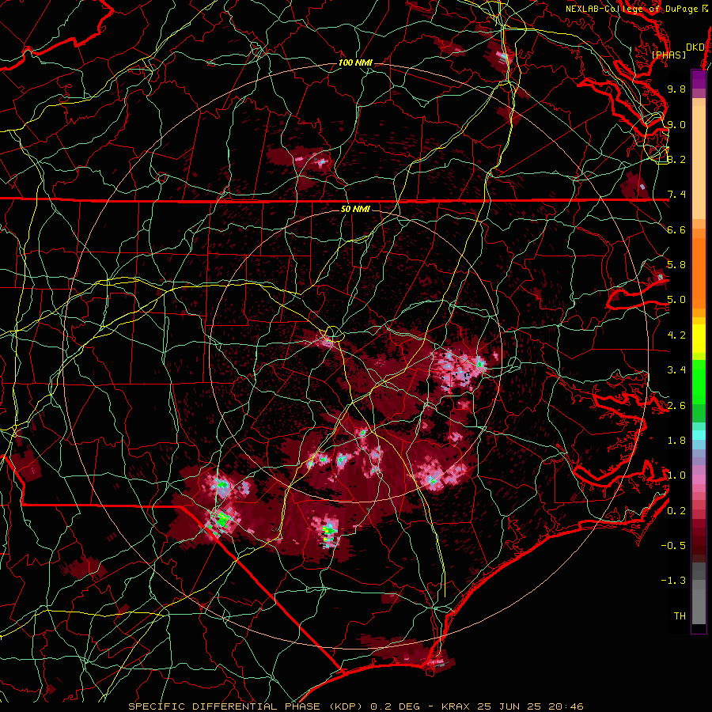Click the [PHAS] legend title

[x=668, y=55]
